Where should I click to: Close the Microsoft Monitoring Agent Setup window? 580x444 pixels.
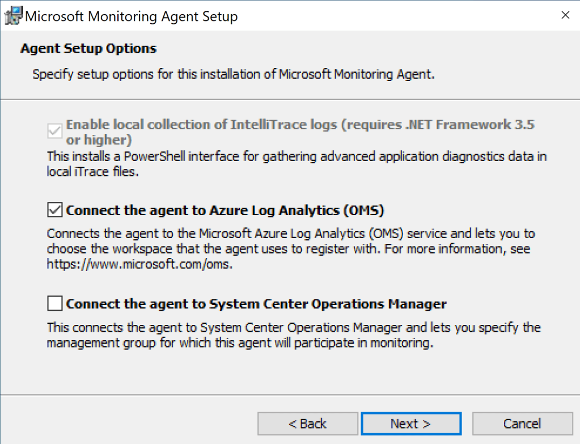coord(565,16)
